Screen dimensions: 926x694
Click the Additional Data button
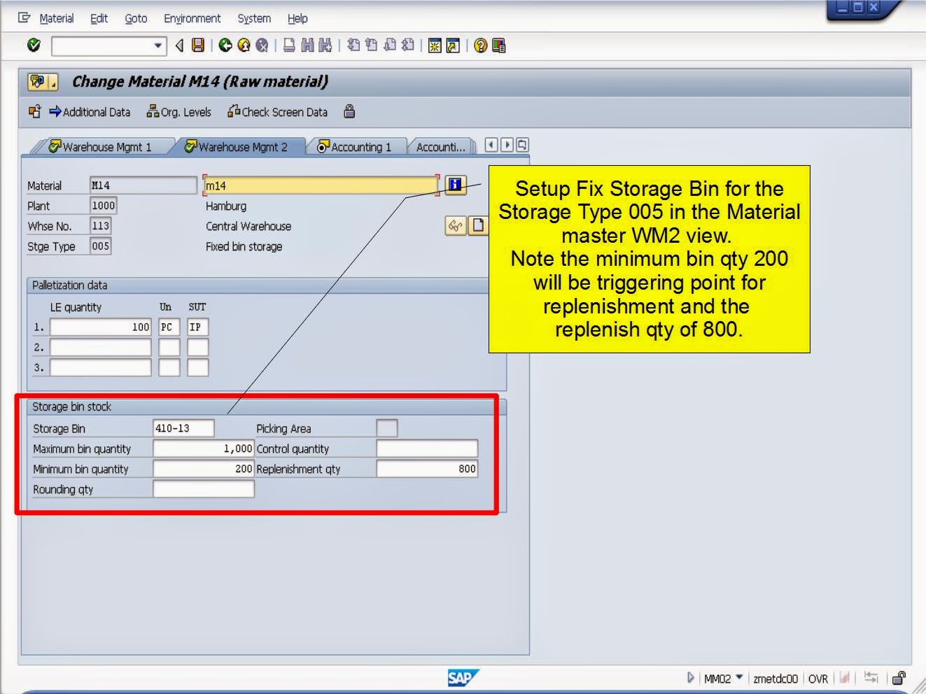pyautogui.click(x=91, y=112)
